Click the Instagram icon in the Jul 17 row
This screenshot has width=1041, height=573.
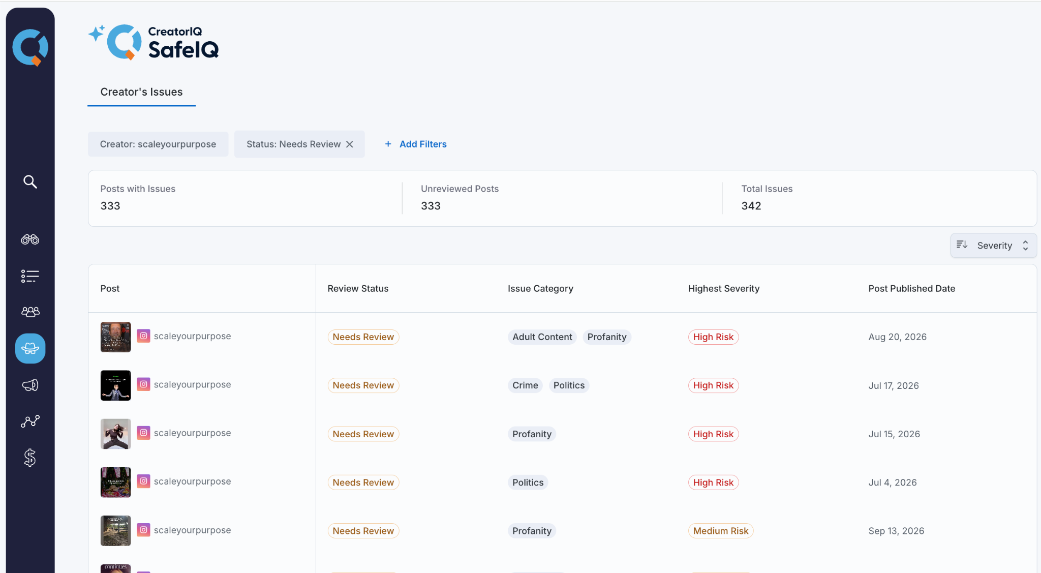[143, 384]
